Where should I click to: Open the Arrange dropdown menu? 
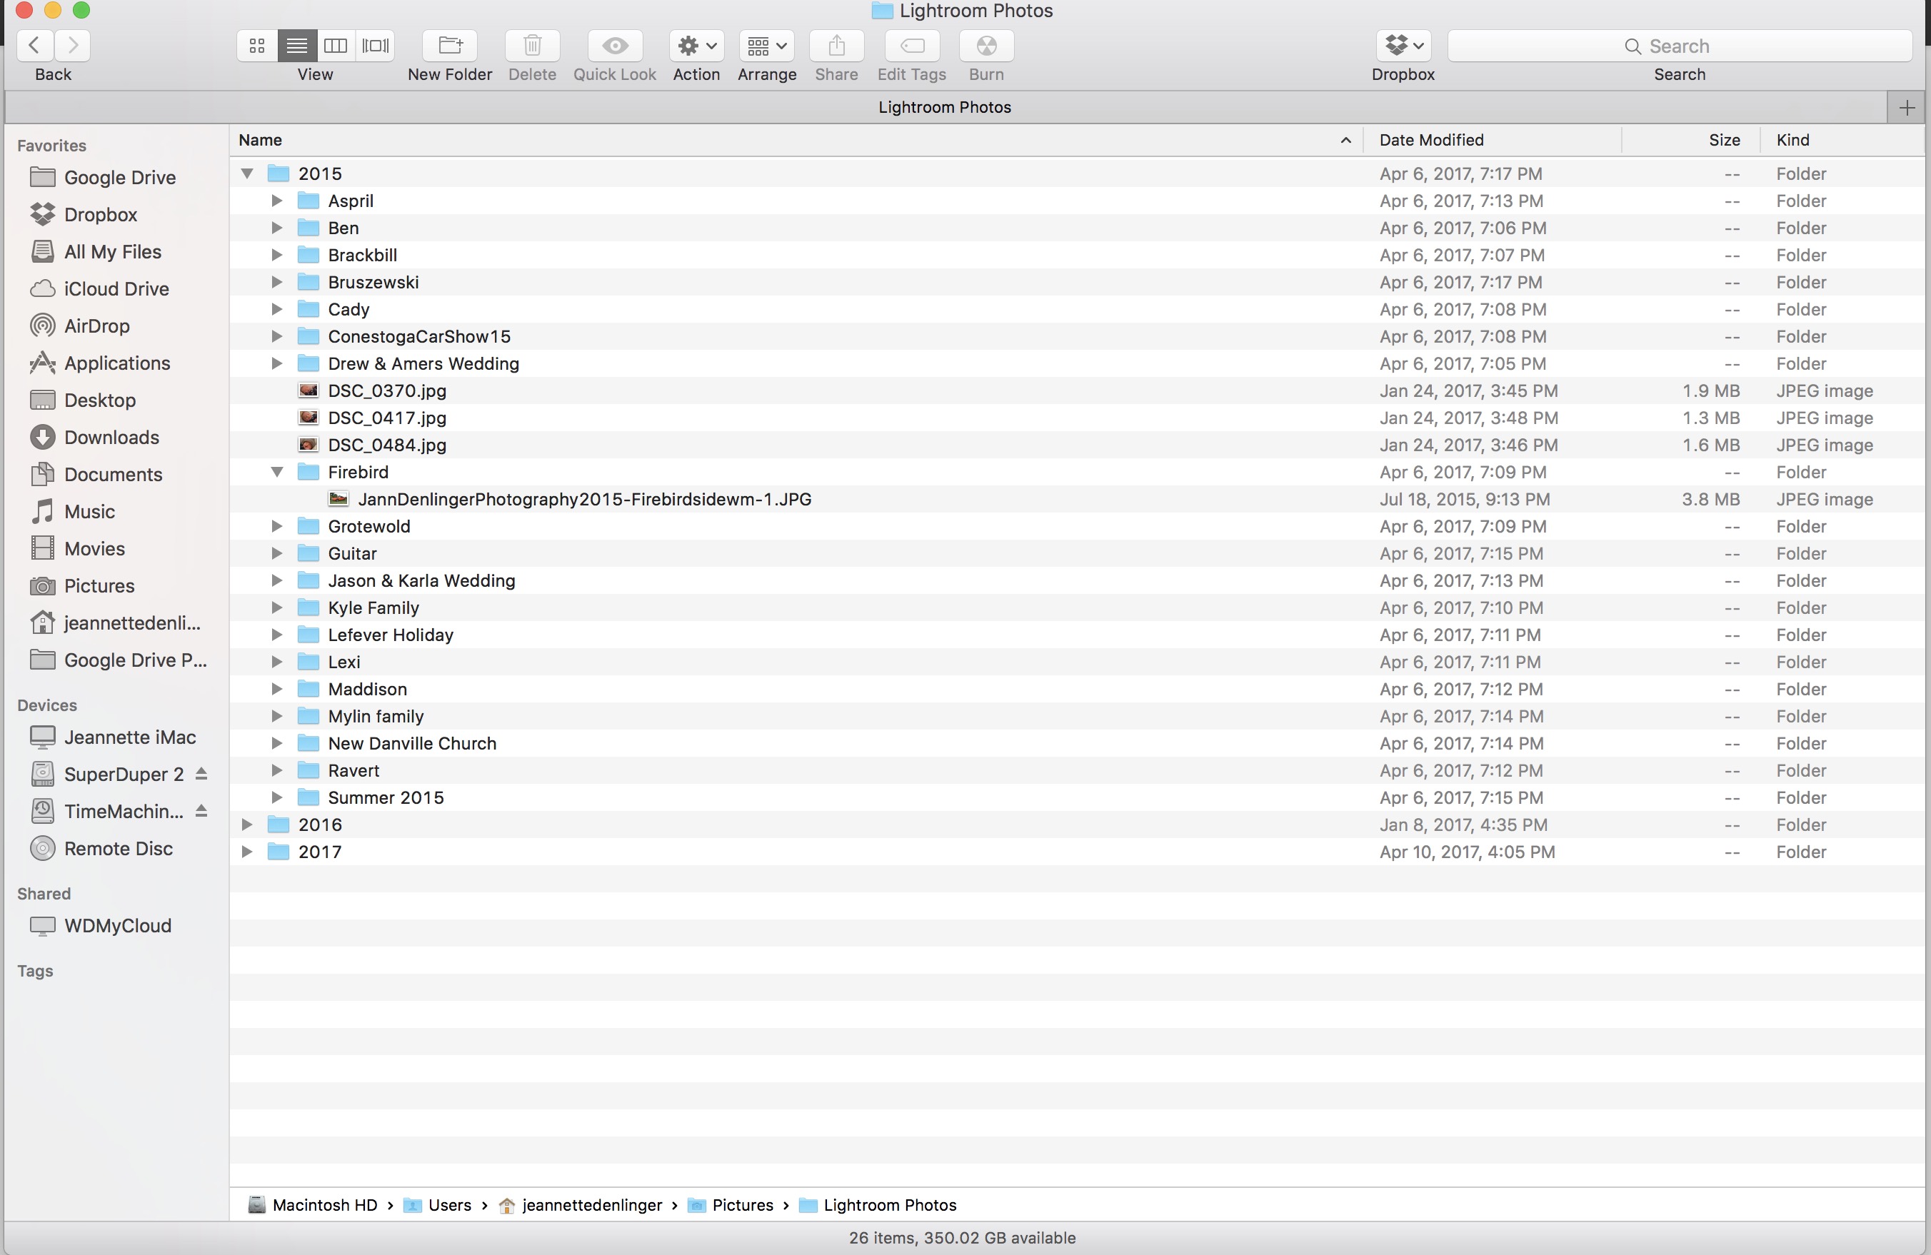(x=766, y=46)
